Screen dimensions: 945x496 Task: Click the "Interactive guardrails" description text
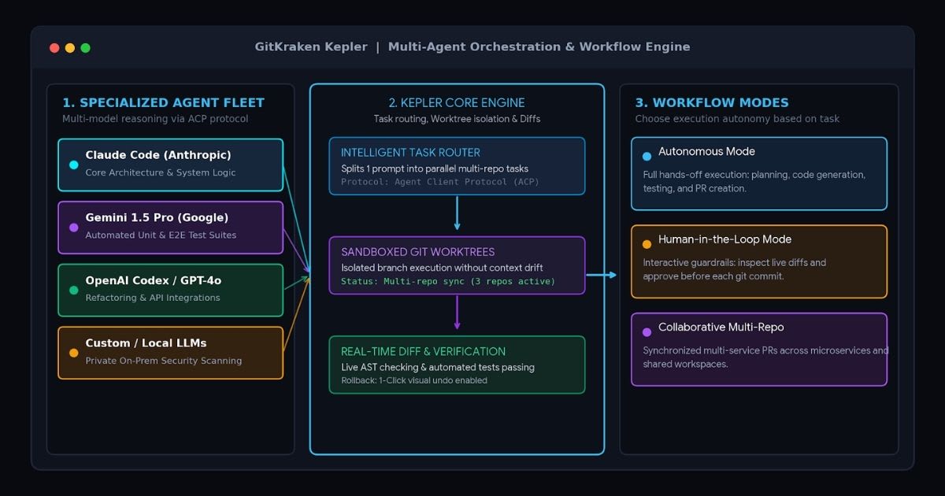tap(735, 269)
